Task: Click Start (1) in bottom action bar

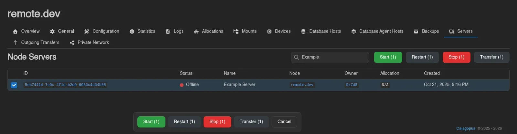Action: (151, 122)
